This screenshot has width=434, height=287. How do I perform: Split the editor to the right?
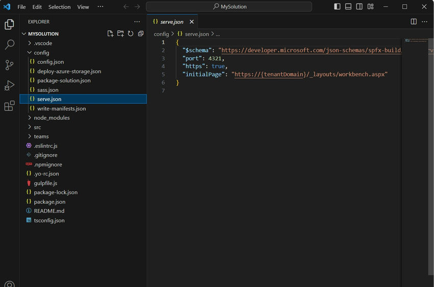coord(414,21)
